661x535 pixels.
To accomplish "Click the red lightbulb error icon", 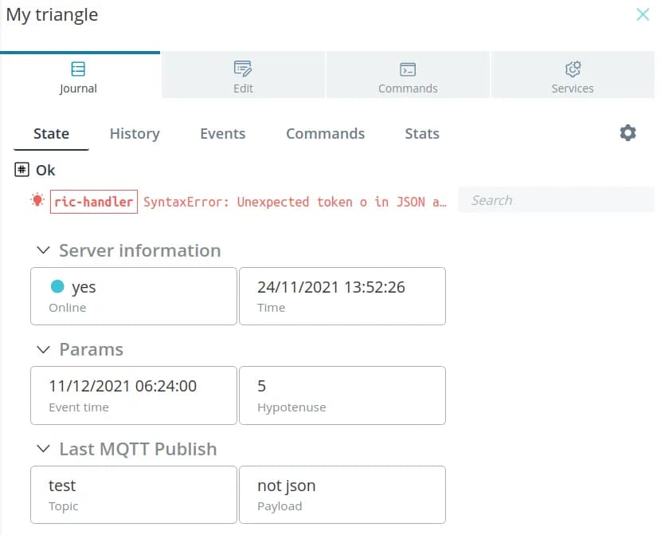I will (37, 201).
